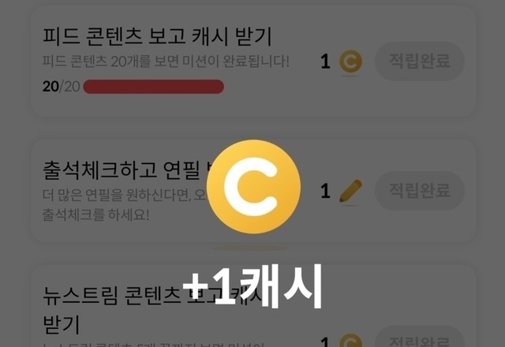Click the reward number 1 beside the feed coin

pyautogui.click(x=325, y=62)
